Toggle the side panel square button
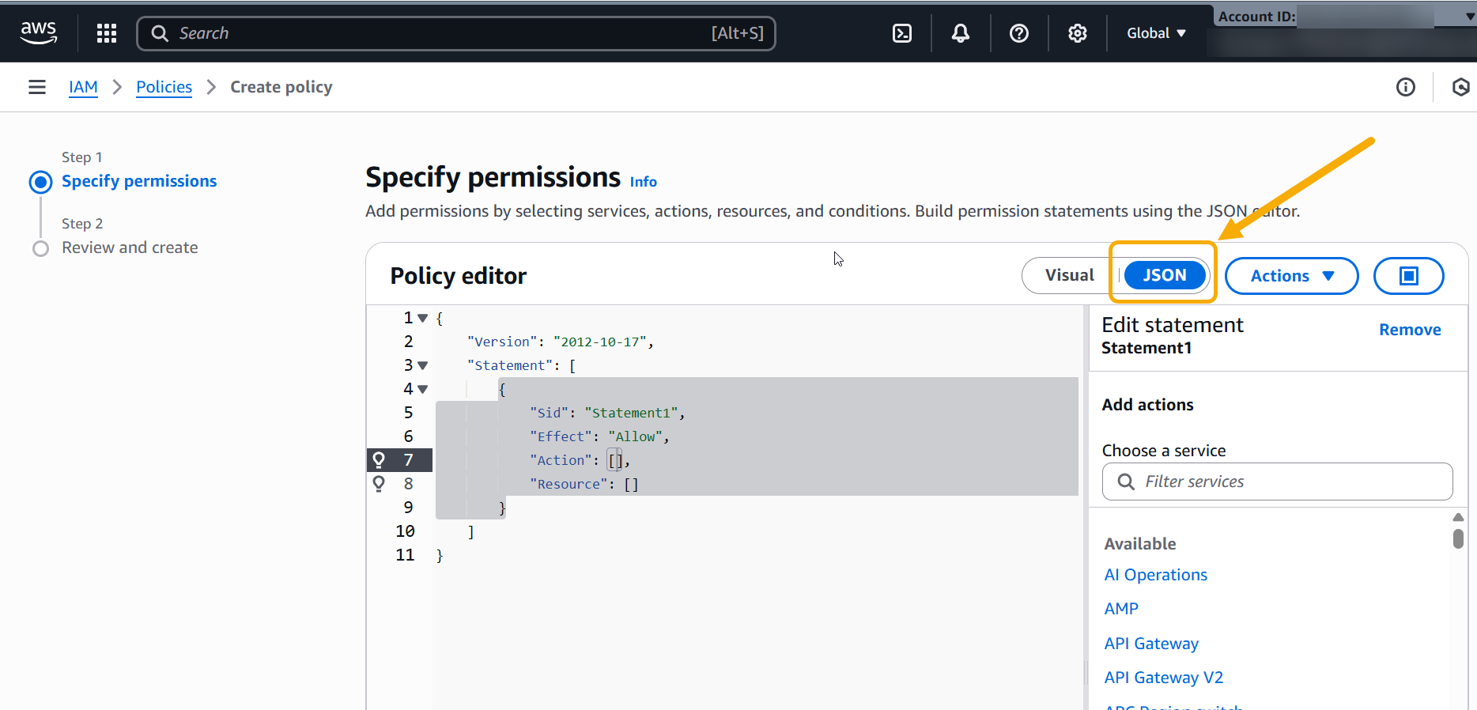Viewport: 1477px width, 710px height. click(x=1408, y=276)
